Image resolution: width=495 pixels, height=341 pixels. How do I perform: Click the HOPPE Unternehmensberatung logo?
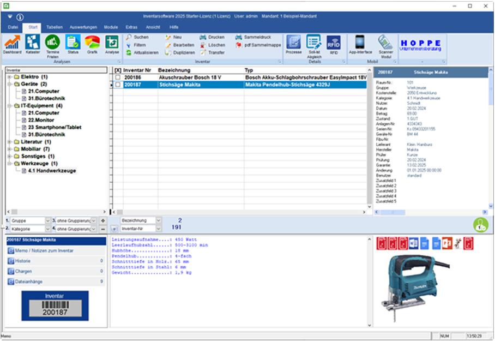coord(420,45)
